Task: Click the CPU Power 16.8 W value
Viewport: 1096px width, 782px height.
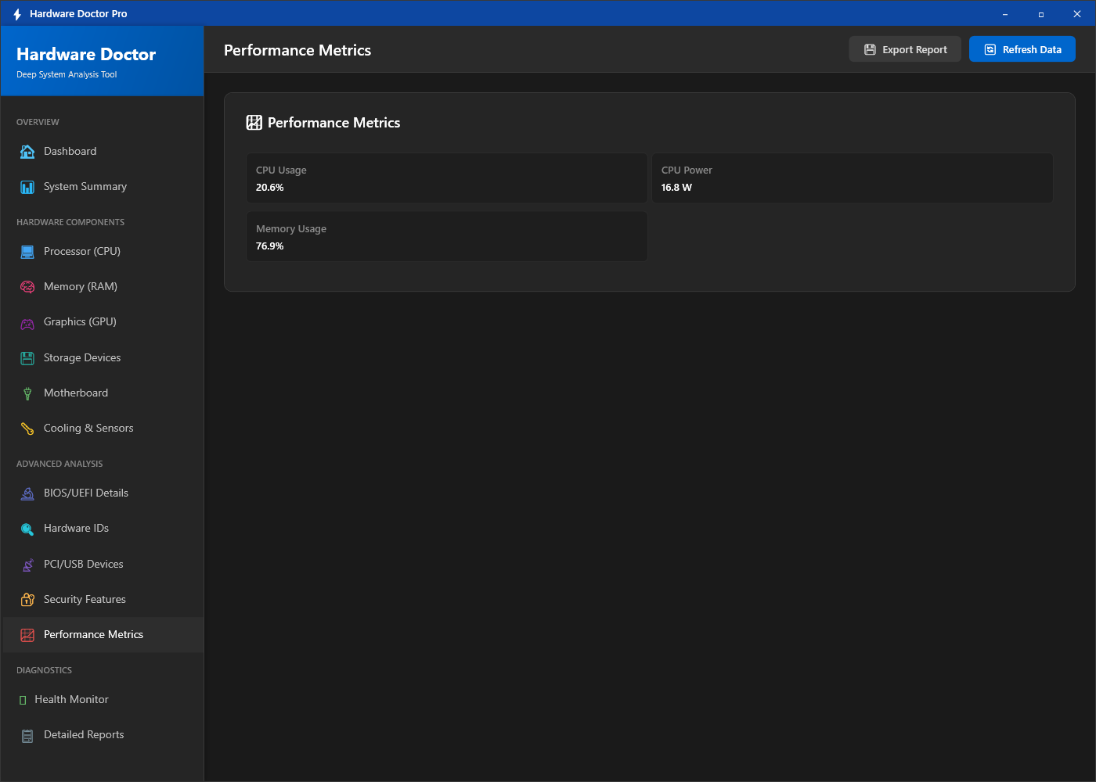Action: pos(676,188)
